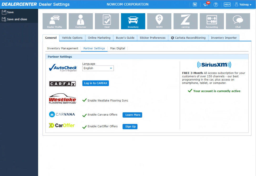Click the Save and close text
The height and width of the screenshot is (176, 256).
click(17, 19)
